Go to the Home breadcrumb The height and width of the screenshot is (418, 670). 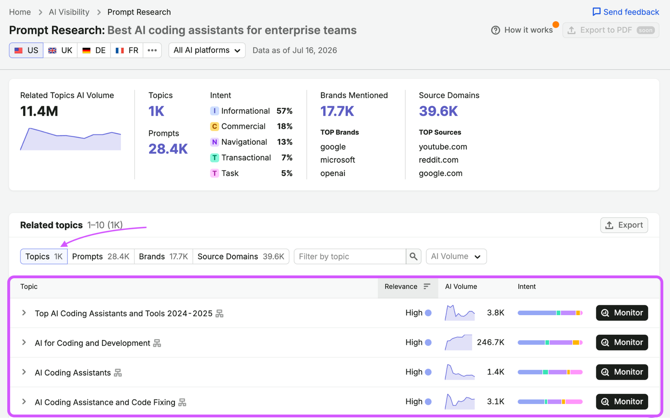pos(20,12)
